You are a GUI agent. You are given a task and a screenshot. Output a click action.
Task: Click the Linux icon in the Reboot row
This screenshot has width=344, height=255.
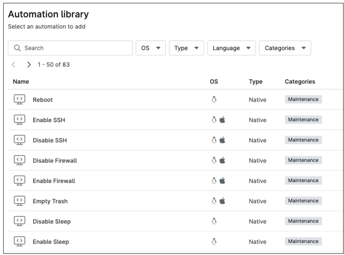214,99
